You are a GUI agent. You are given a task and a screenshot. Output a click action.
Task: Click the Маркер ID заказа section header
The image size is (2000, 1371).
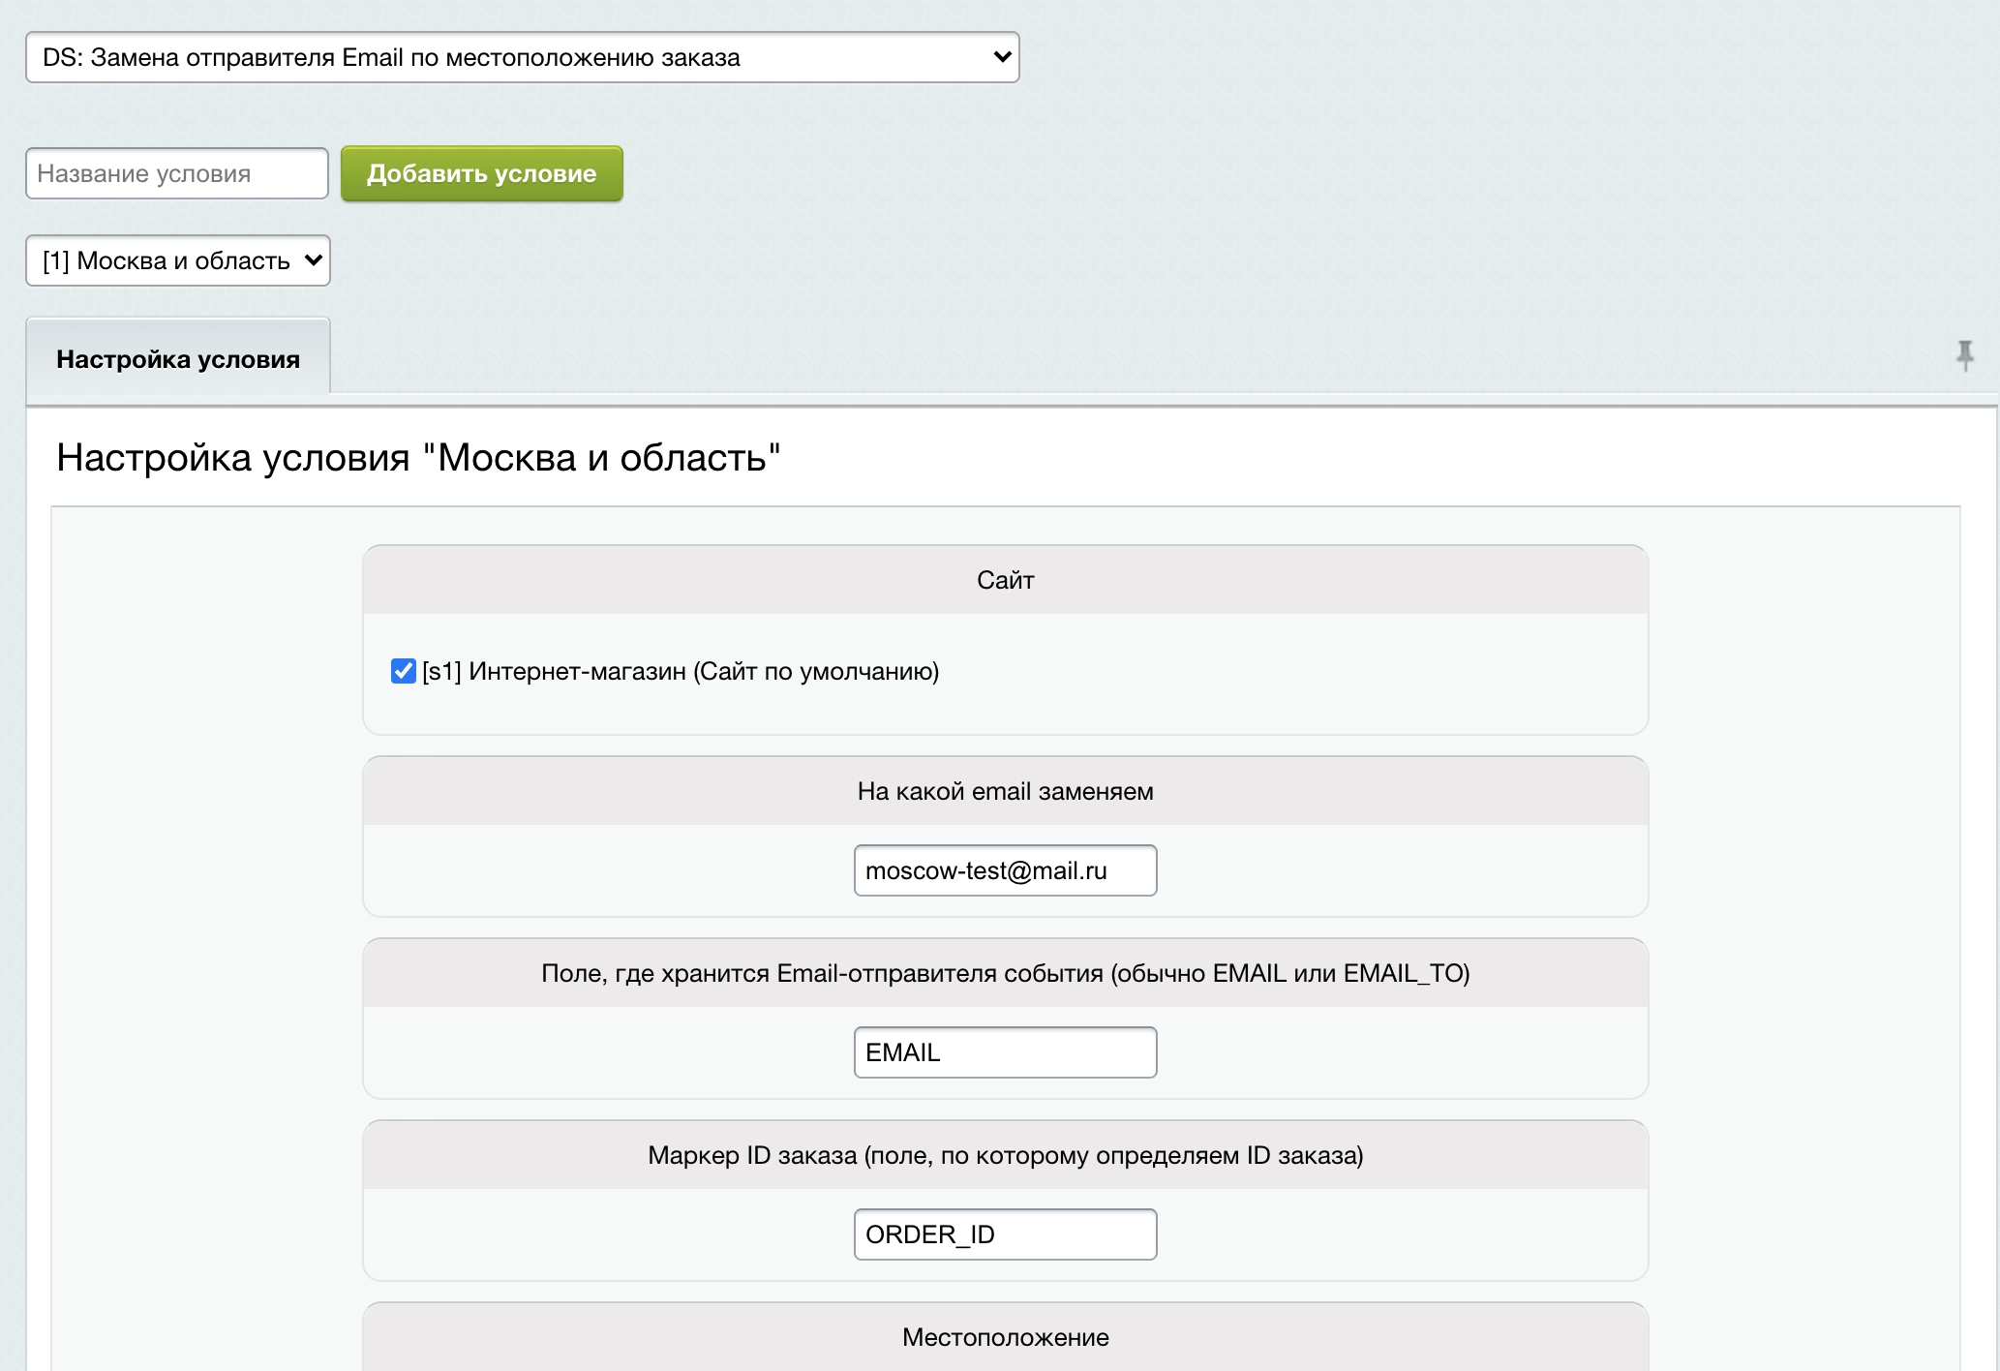(1005, 1155)
